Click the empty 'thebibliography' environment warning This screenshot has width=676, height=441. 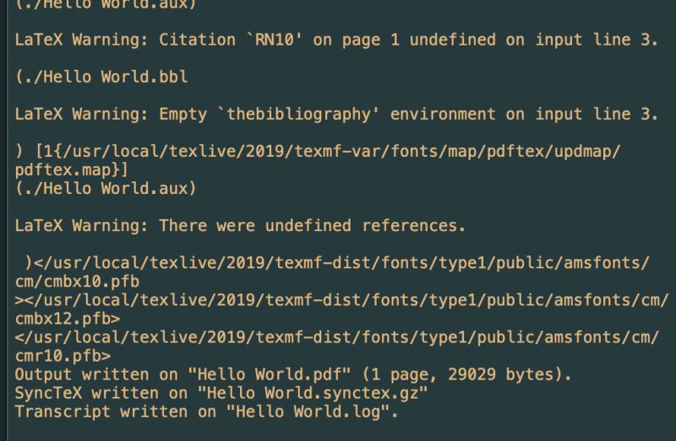coord(336,114)
